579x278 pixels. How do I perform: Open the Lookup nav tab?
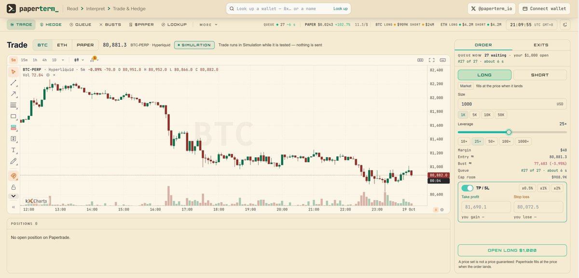174,24
